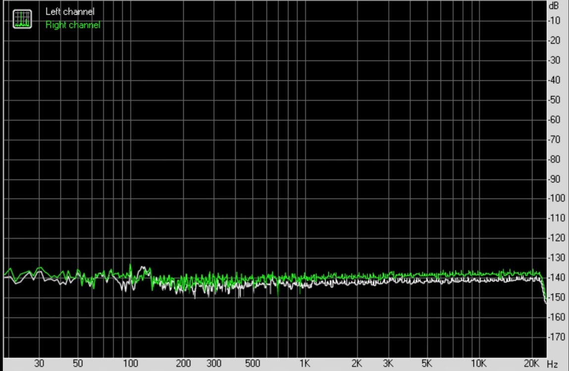Screen dimensions: 569x371
Task: Click the 1K frequency axis label
Action: coord(305,364)
